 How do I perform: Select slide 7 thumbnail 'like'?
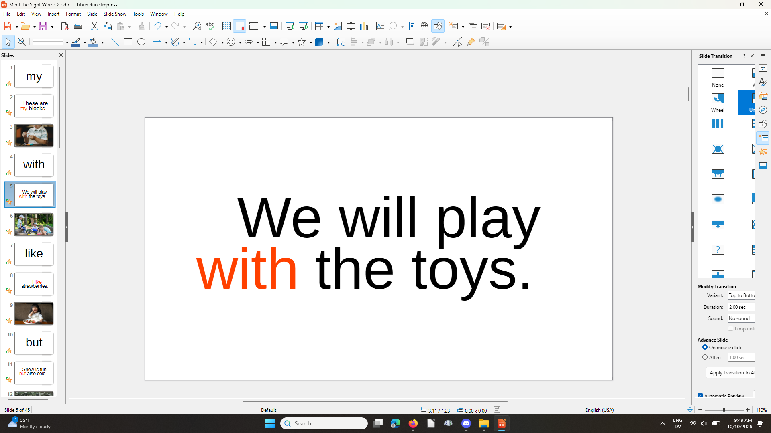point(34,254)
